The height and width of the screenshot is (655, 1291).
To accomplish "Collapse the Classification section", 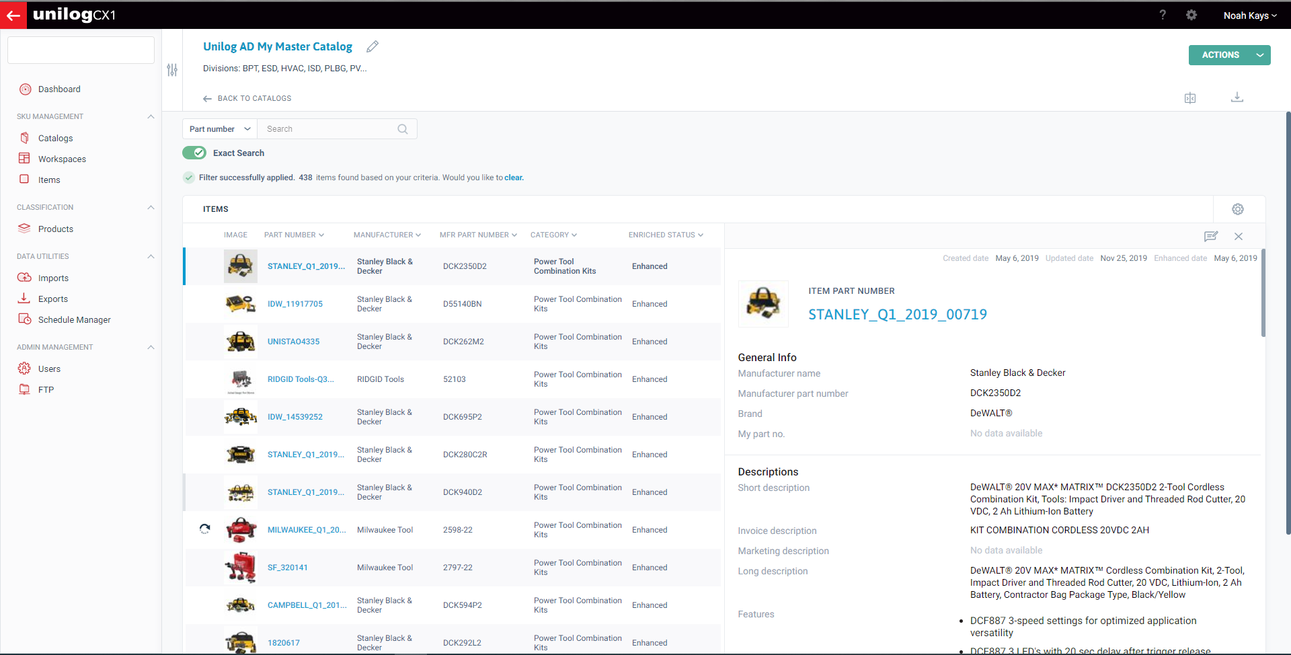I will tap(151, 207).
